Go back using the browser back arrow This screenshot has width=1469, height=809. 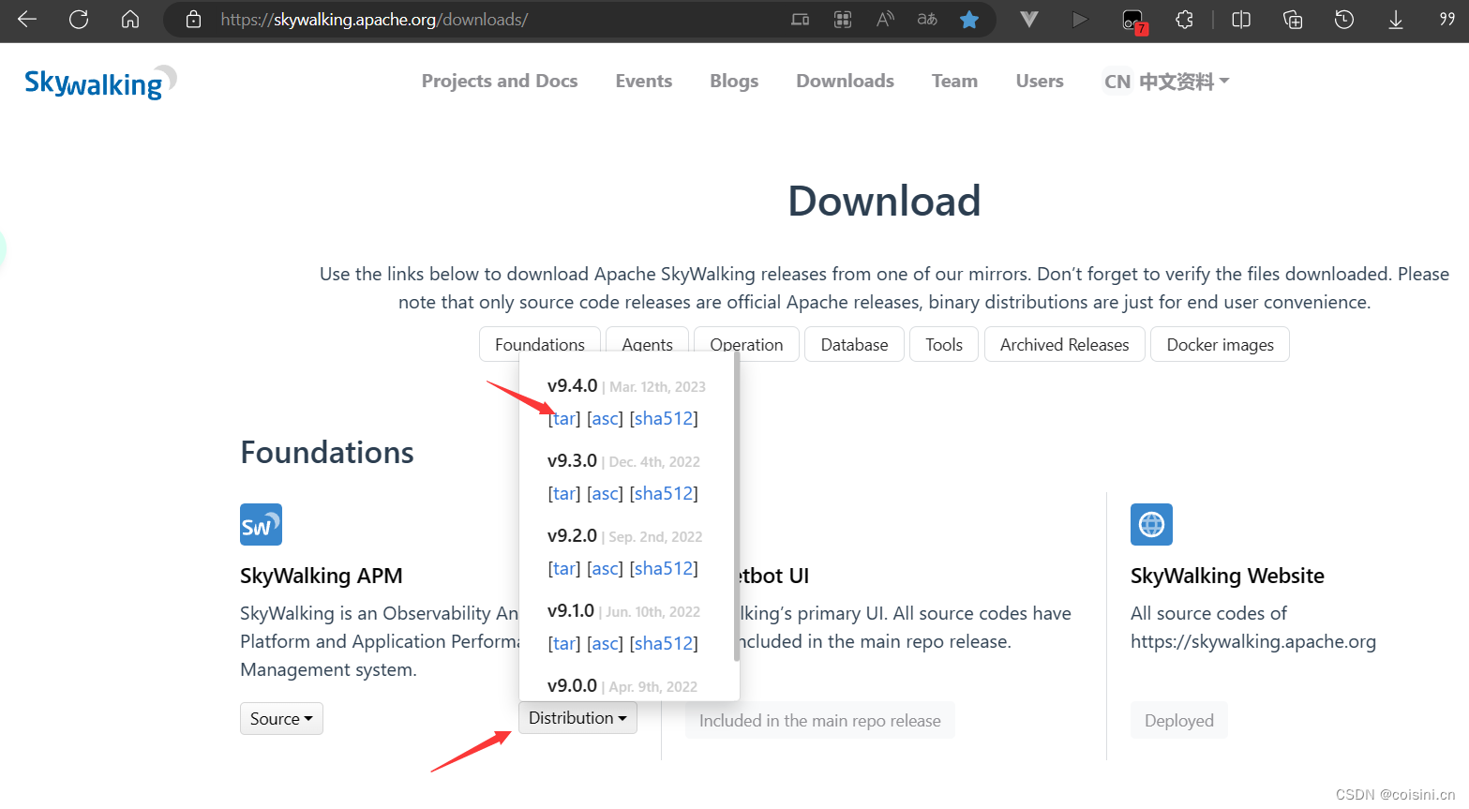[27, 19]
